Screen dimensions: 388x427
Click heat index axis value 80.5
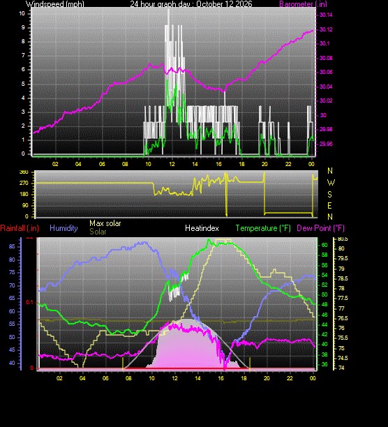point(343,239)
